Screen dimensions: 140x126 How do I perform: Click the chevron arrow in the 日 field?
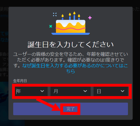coord(122,91)
